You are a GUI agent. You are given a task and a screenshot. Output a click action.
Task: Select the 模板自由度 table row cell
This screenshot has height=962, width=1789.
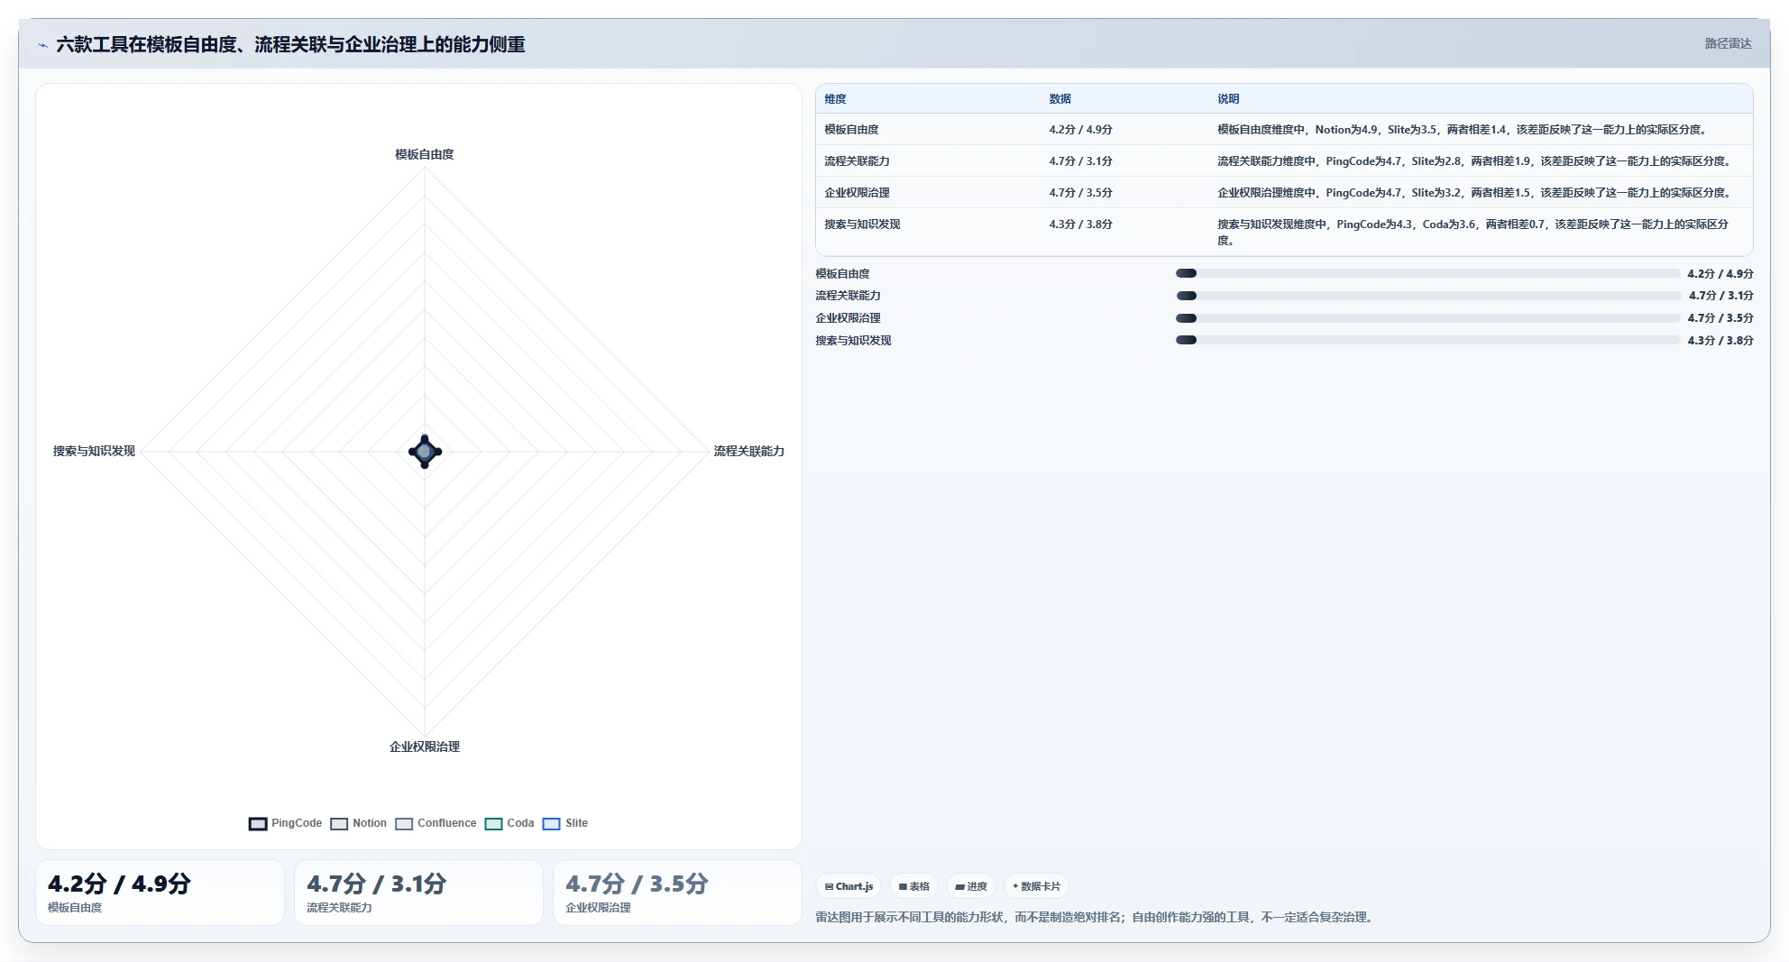[851, 130]
